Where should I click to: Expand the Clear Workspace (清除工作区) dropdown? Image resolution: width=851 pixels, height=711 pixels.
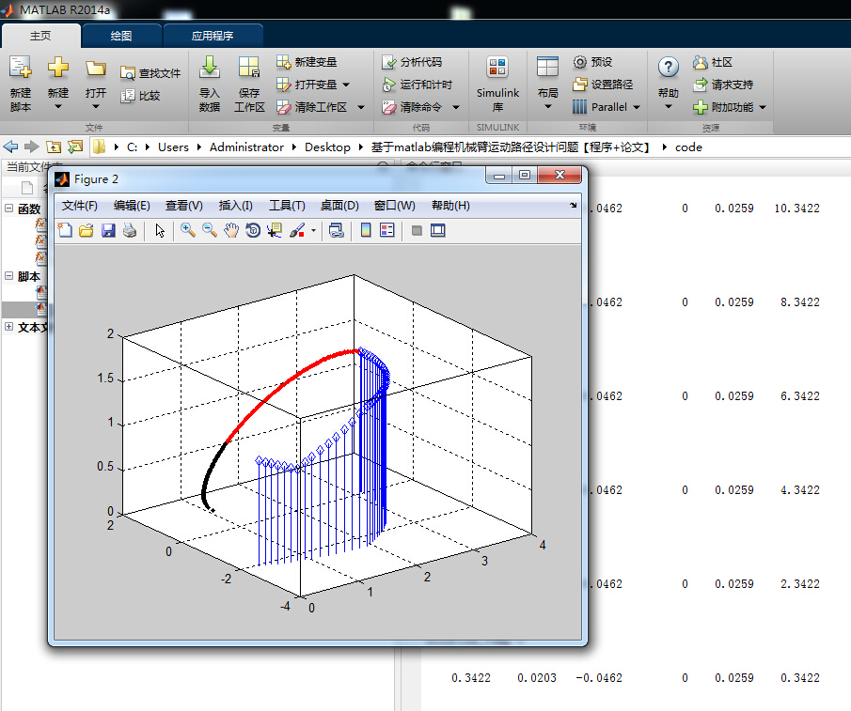point(361,107)
